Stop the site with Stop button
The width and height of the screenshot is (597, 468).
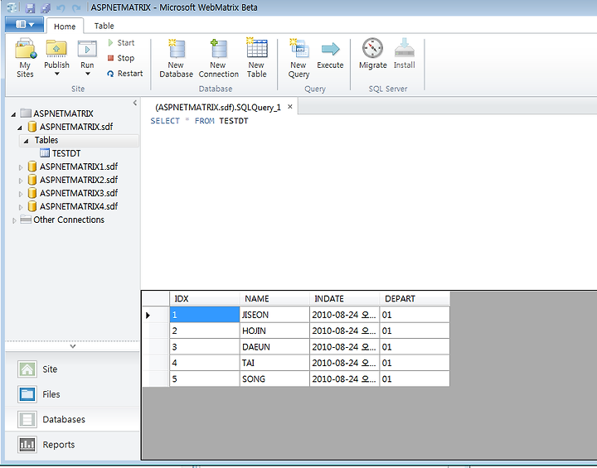[121, 58]
